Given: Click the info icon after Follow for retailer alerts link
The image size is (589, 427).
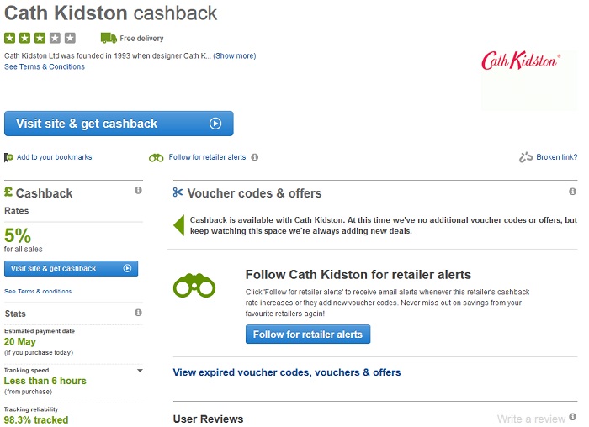Looking at the screenshot, I should [x=255, y=157].
